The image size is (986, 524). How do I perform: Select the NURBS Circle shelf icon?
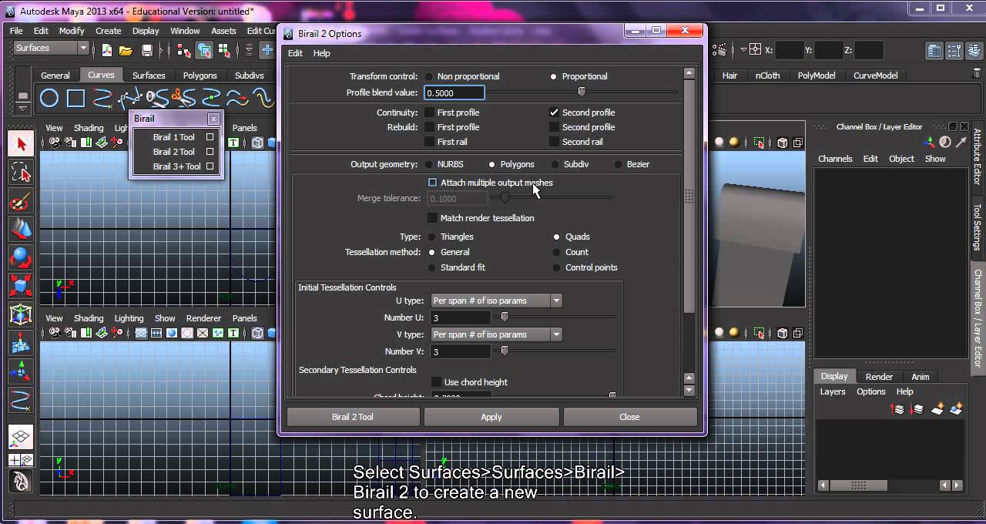click(x=49, y=99)
